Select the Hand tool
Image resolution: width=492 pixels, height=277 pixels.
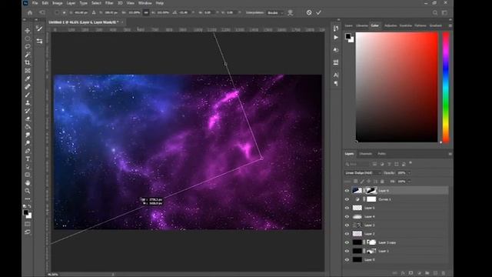pos(28,183)
